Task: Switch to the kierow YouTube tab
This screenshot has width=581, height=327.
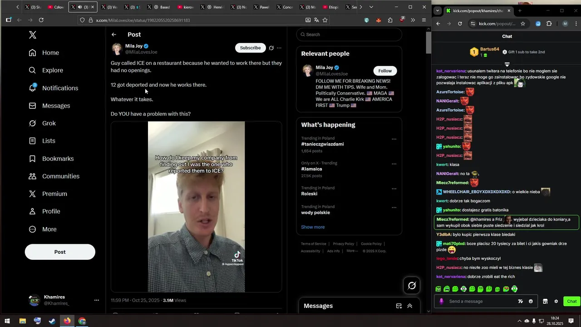Action: click(x=186, y=7)
